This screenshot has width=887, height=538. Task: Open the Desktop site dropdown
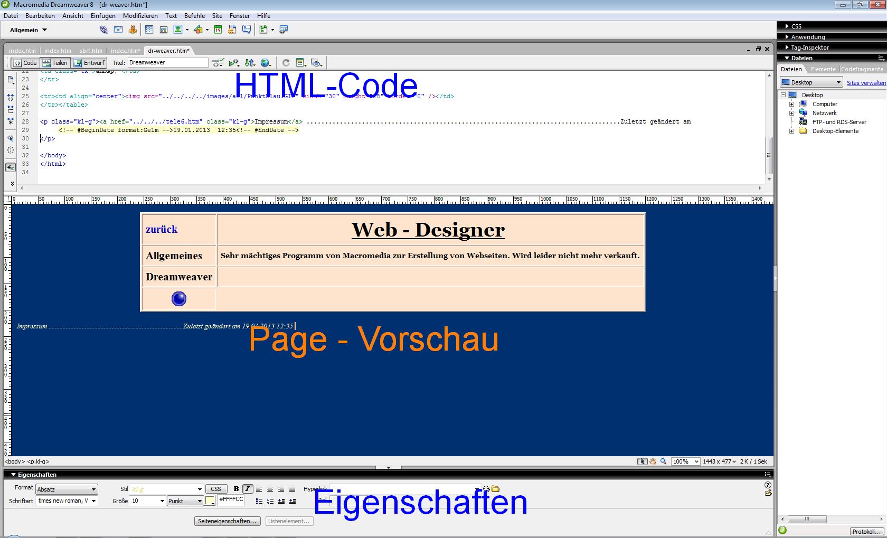811,82
